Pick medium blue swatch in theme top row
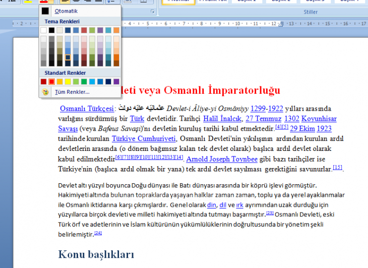 (76, 30)
